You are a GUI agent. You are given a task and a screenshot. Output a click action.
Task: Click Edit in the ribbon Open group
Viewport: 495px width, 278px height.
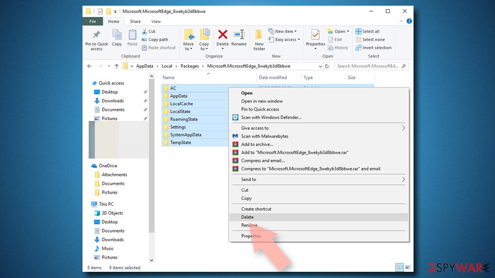335,40
